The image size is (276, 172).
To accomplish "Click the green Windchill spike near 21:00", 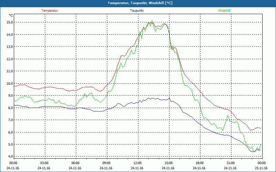I will (228, 115).
